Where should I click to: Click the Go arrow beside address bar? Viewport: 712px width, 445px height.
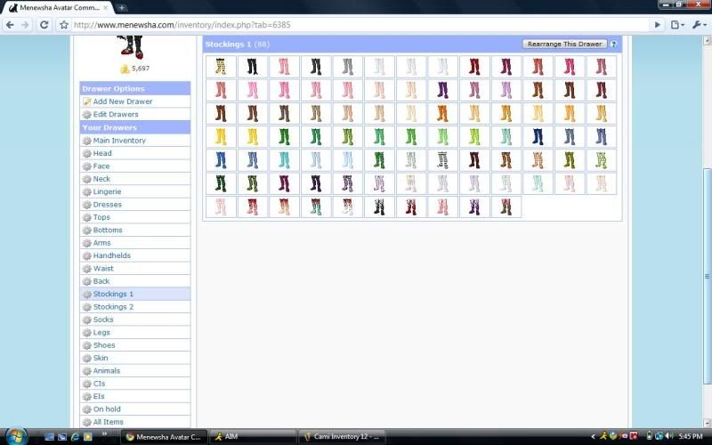[x=657, y=25]
